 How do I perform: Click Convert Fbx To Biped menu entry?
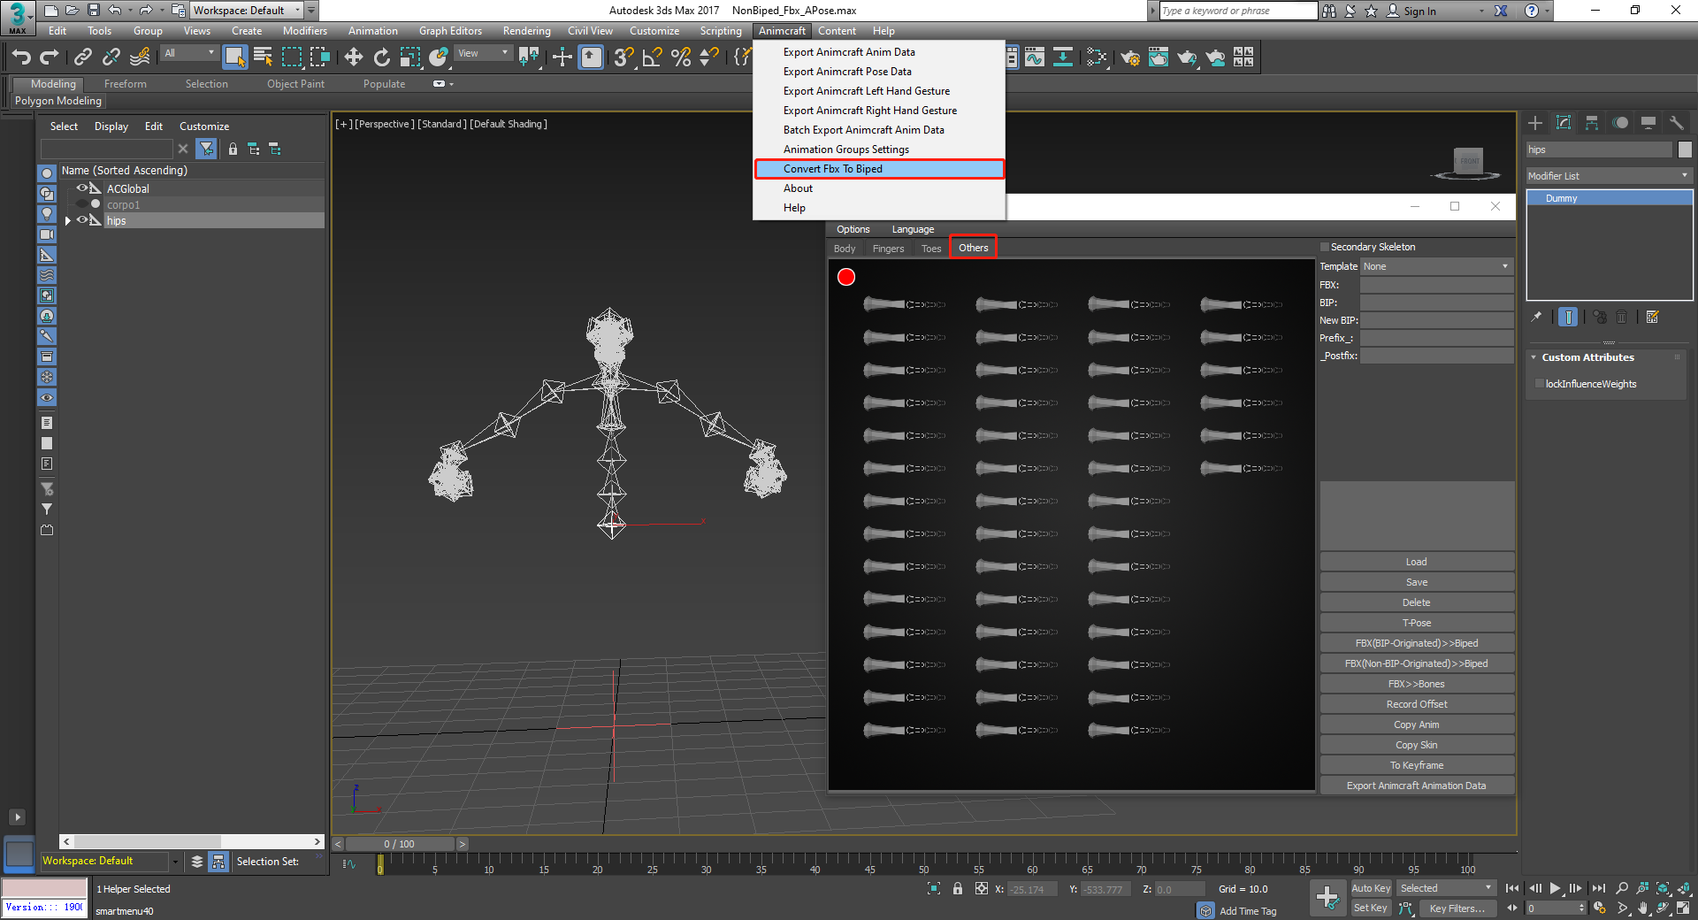(x=879, y=169)
